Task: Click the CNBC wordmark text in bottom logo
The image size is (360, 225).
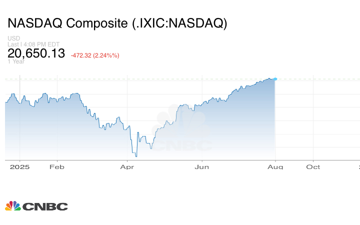Action: (45, 206)
